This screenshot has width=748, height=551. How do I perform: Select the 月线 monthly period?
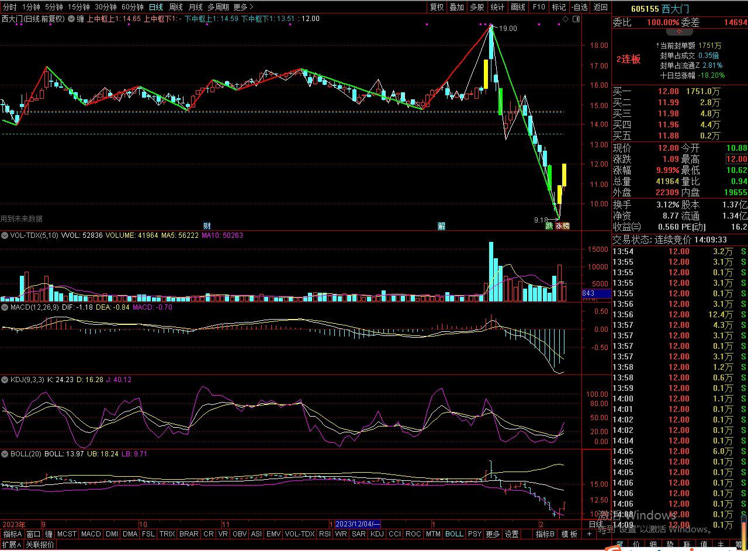pos(196,7)
